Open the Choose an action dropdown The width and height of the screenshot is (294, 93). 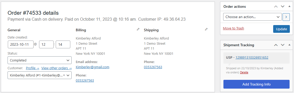(x=252, y=17)
